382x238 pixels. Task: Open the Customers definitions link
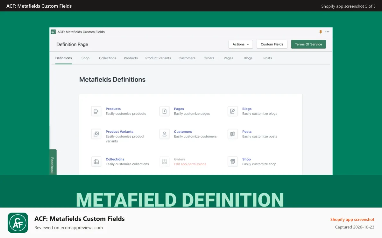click(x=183, y=132)
